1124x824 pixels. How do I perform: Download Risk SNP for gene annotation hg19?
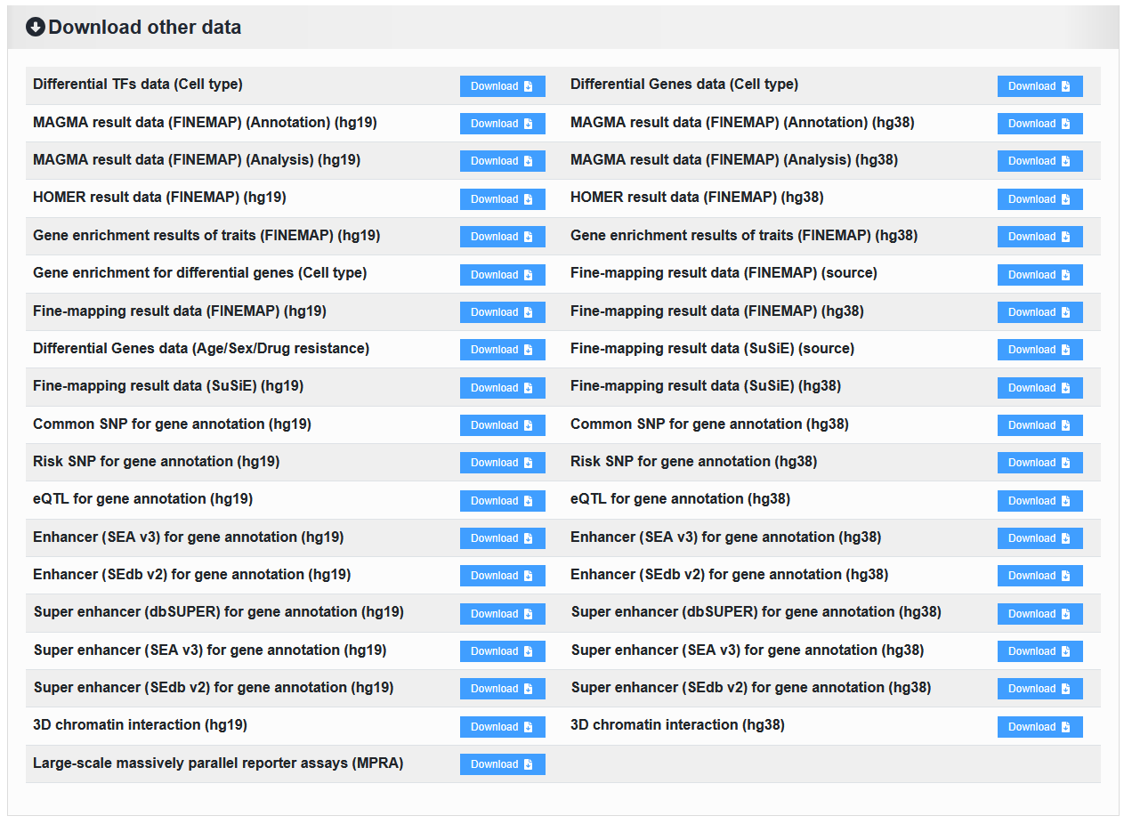[x=503, y=463]
